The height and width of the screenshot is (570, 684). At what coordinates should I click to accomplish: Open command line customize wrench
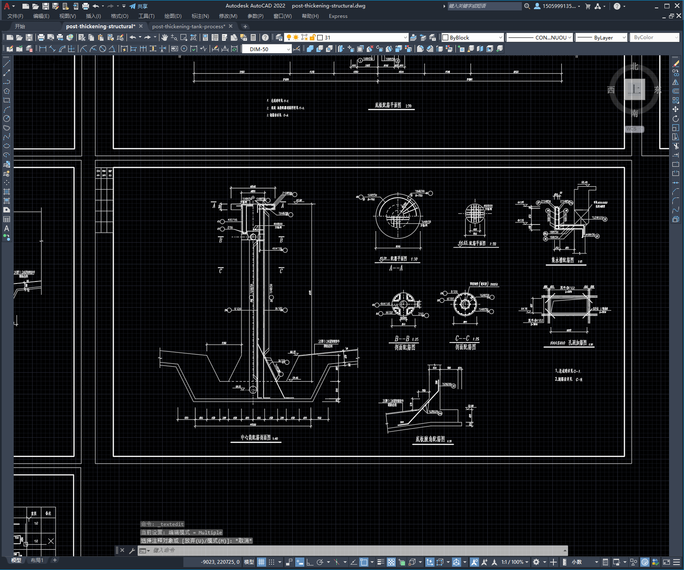(x=132, y=550)
